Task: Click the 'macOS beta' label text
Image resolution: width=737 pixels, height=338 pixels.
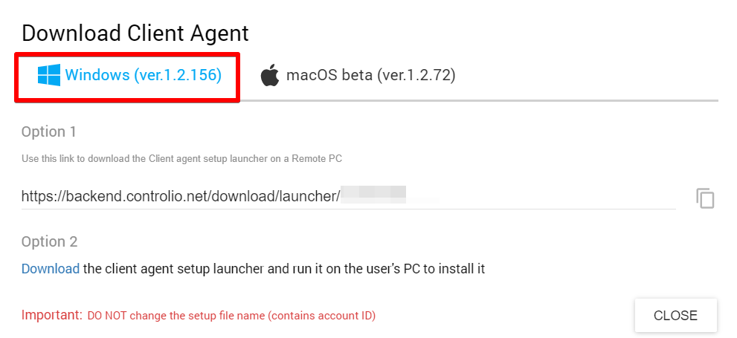Action: pyautogui.click(x=329, y=76)
